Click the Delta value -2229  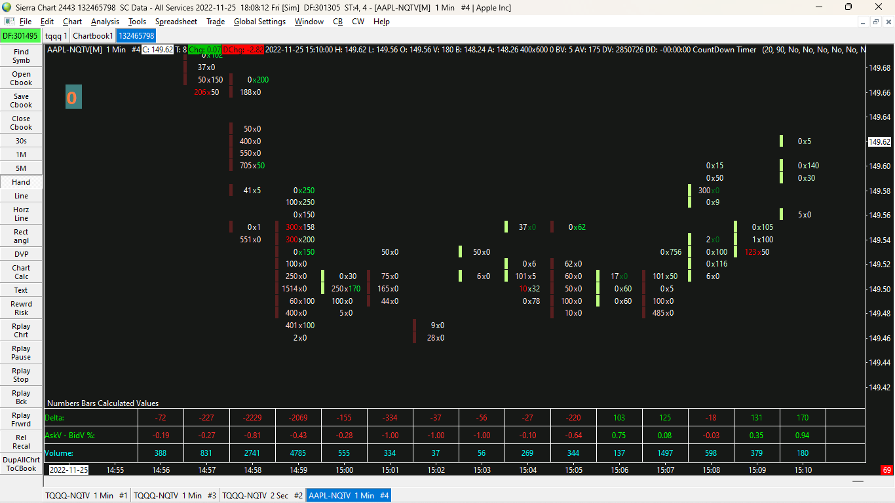253,418
